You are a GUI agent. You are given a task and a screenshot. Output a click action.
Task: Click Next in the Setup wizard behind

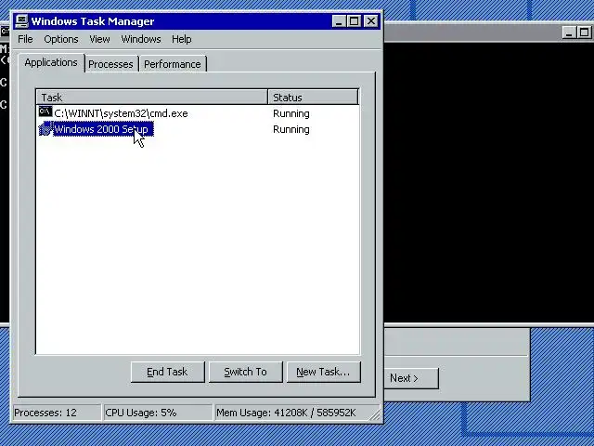[411, 378]
